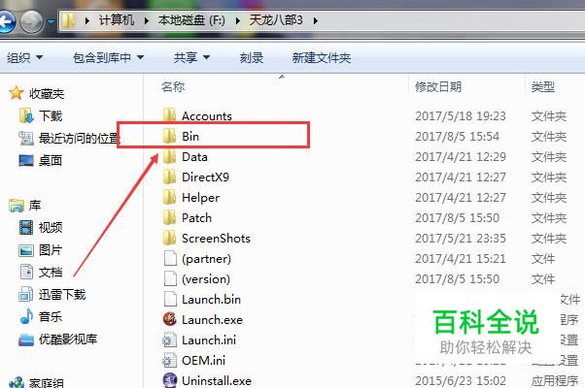Select the Data folder icon

click(x=170, y=156)
